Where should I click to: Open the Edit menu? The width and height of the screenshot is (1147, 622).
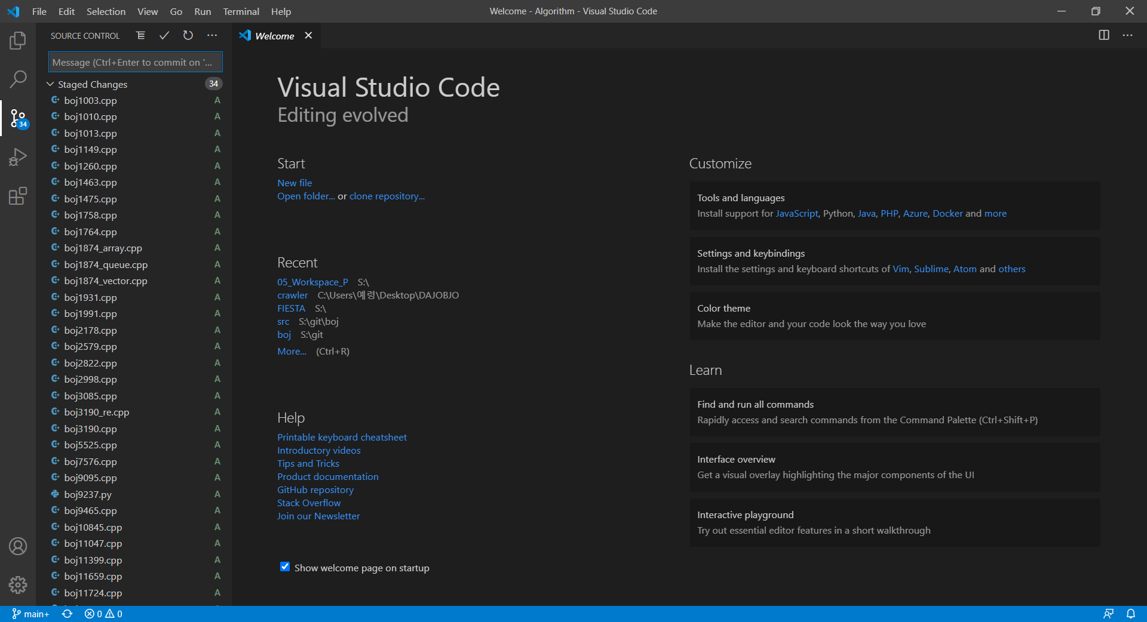pyautogui.click(x=66, y=11)
